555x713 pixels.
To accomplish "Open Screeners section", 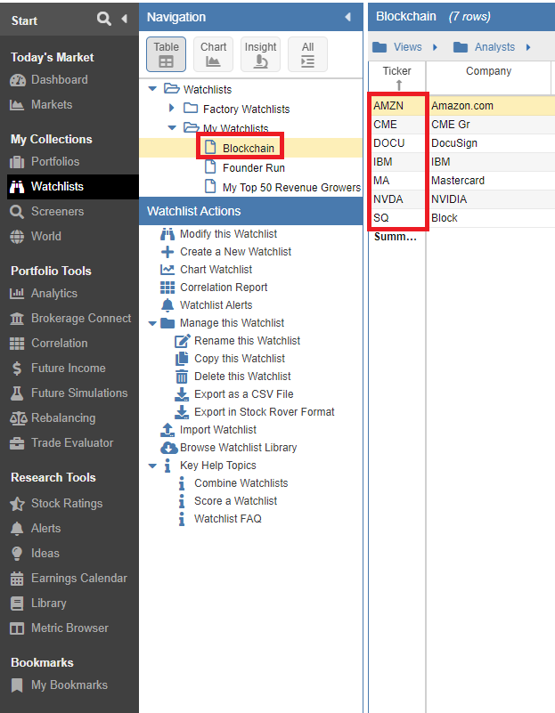I will pyautogui.click(x=57, y=212).
